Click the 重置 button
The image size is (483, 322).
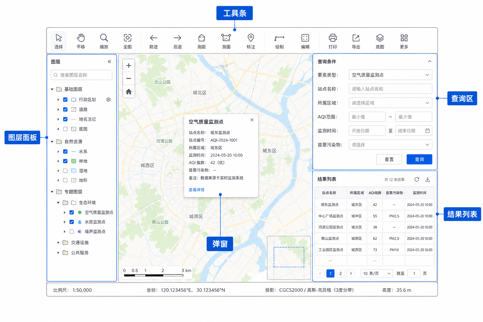(389, 159)
